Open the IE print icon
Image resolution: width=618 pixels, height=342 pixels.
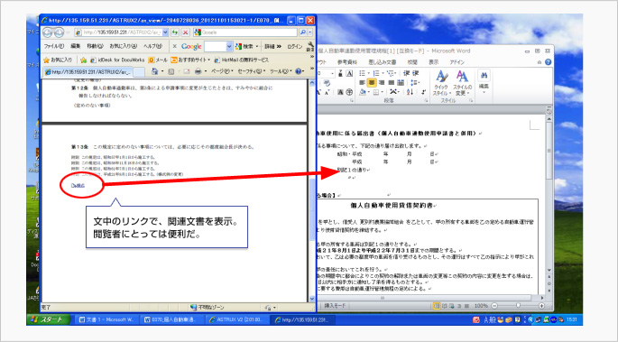(198, 71)
